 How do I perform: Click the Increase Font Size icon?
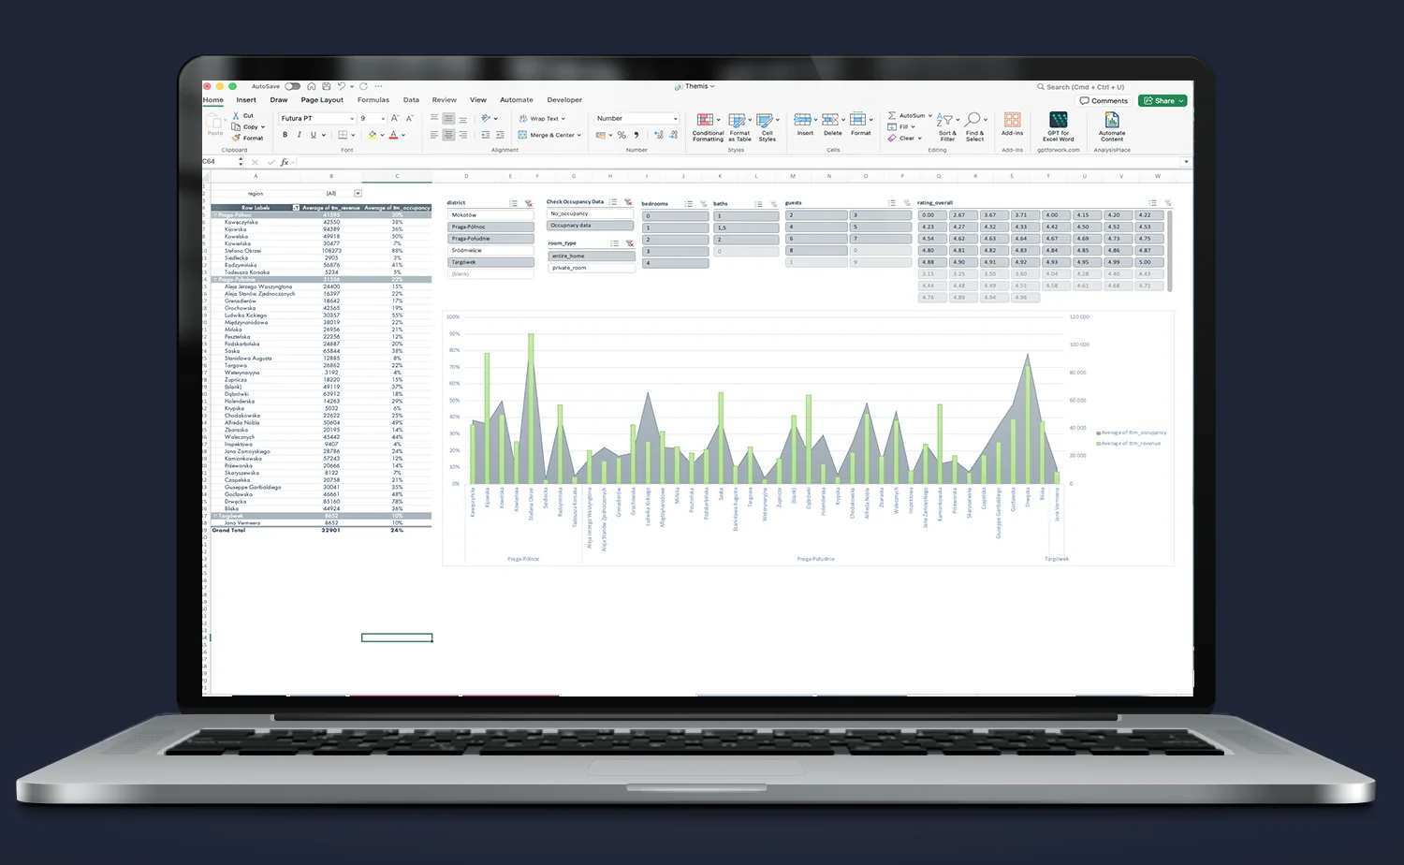395,119
